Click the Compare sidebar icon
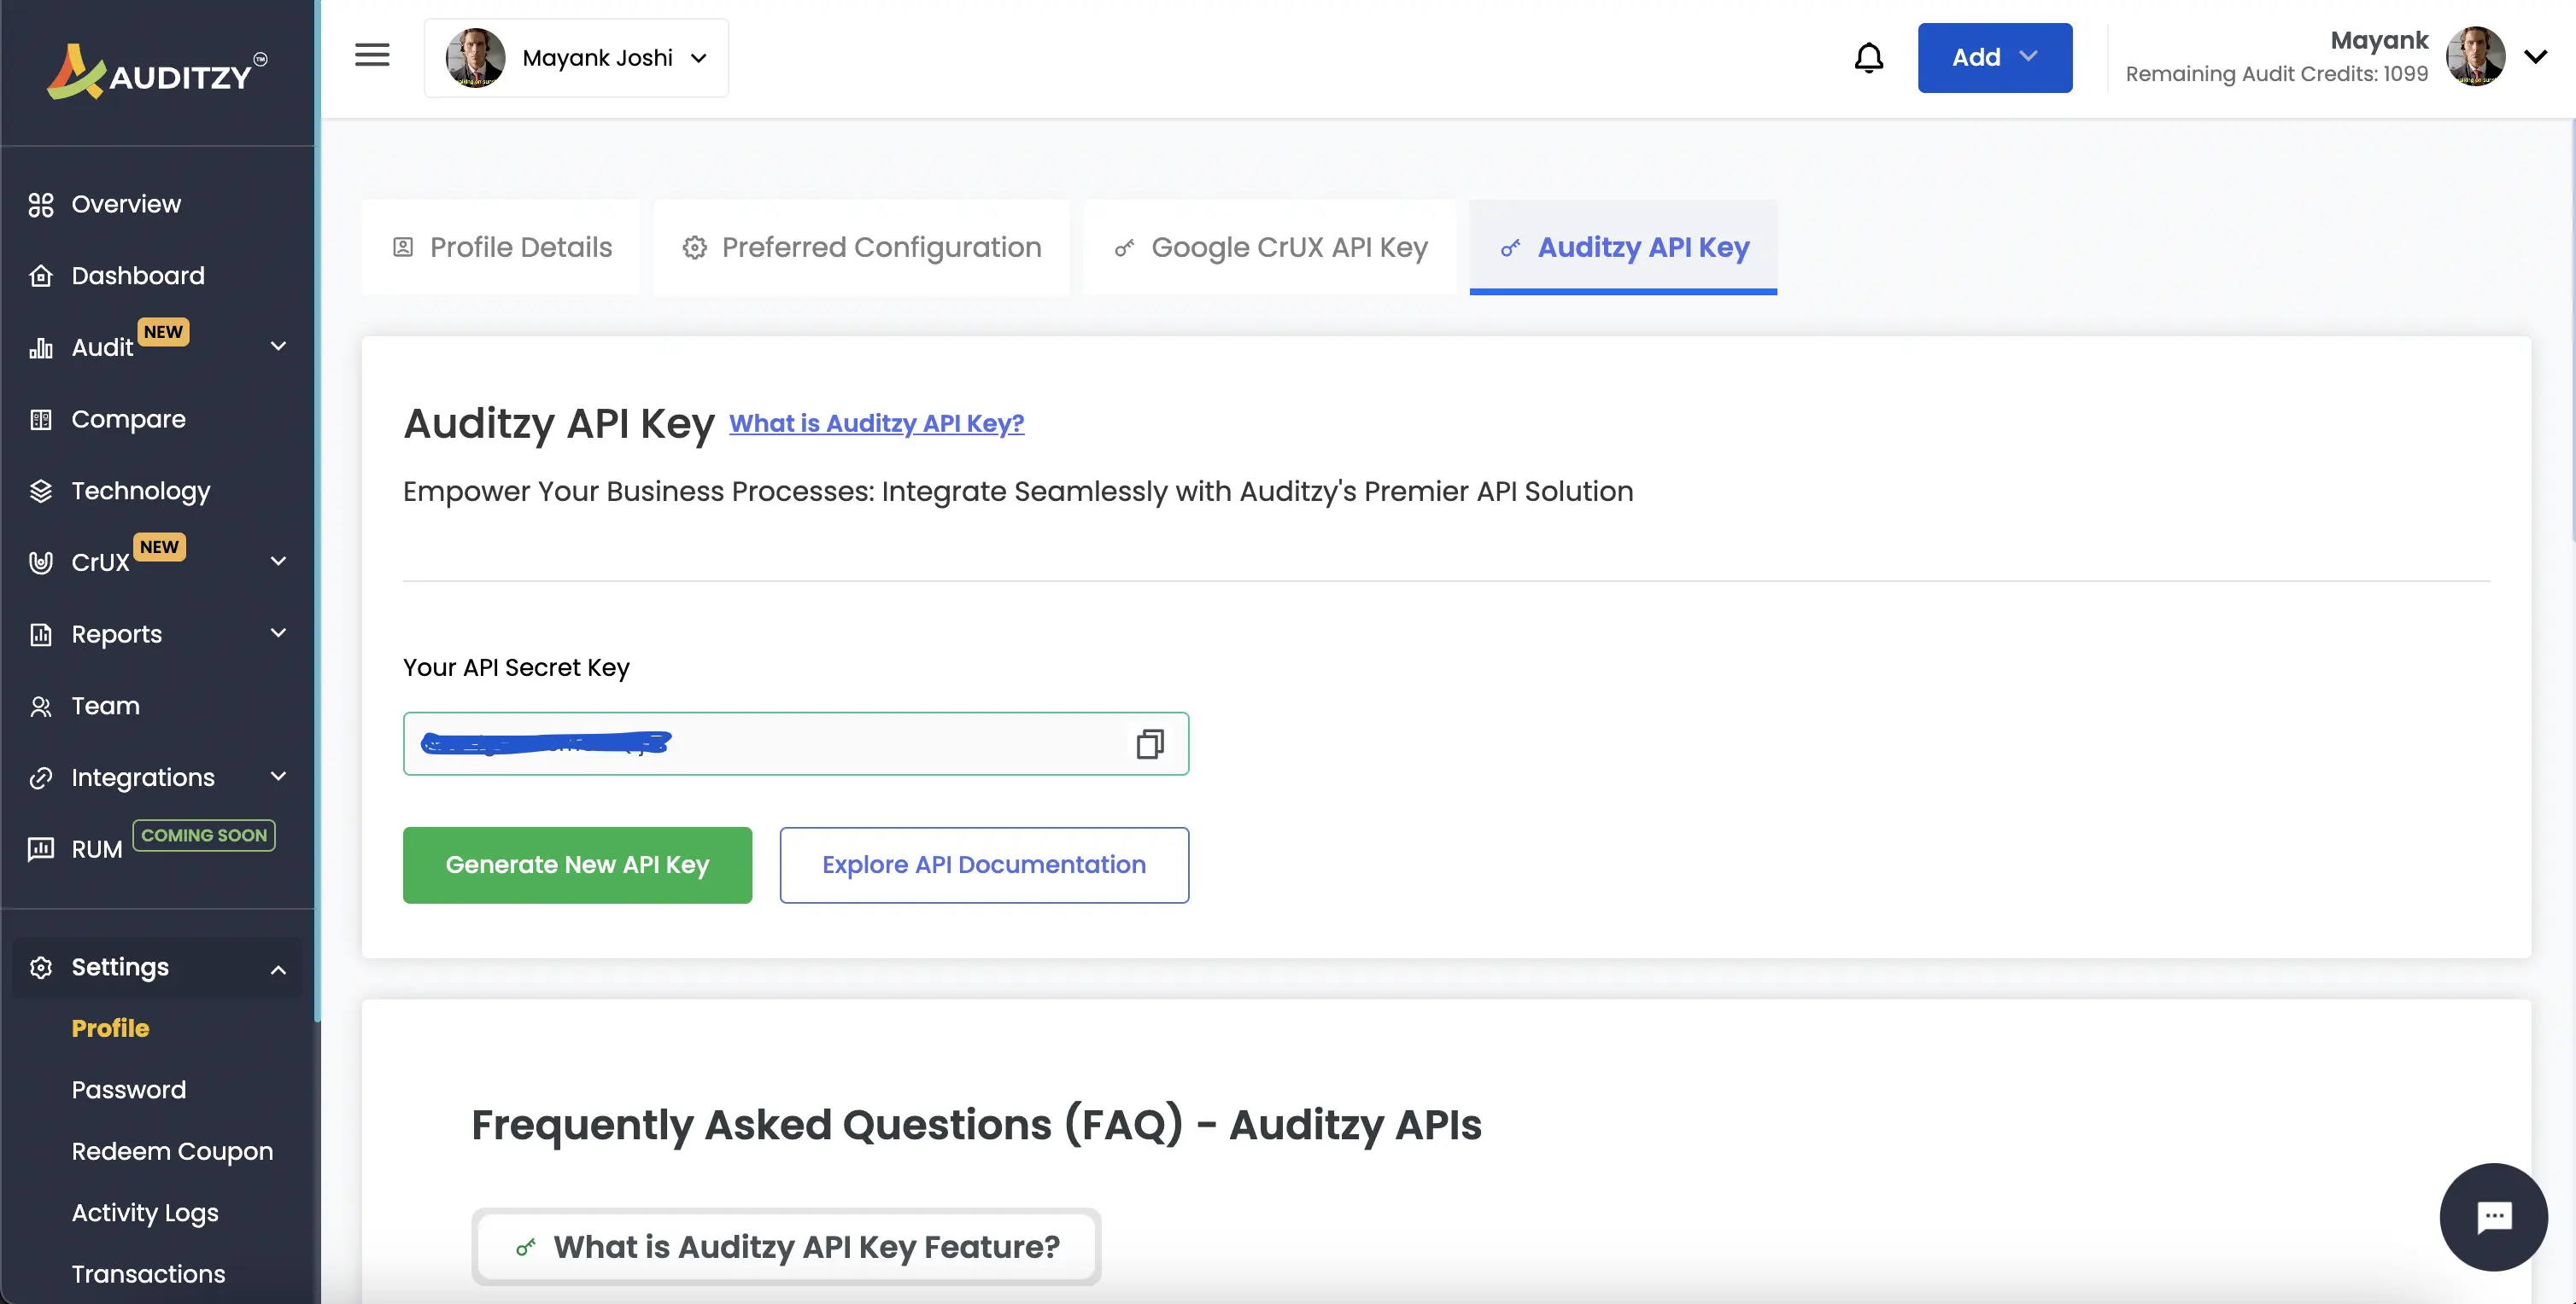Viewport: 2576px width, 1304px height. pos(41,420)
